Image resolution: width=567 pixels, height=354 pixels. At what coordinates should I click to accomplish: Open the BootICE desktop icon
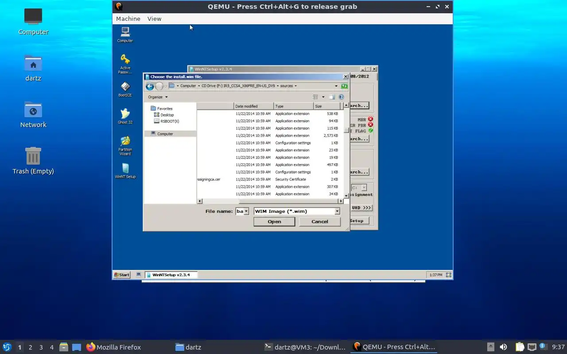125,89
